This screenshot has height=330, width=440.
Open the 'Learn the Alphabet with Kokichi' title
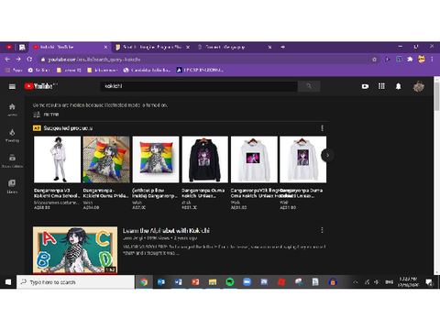166,230
